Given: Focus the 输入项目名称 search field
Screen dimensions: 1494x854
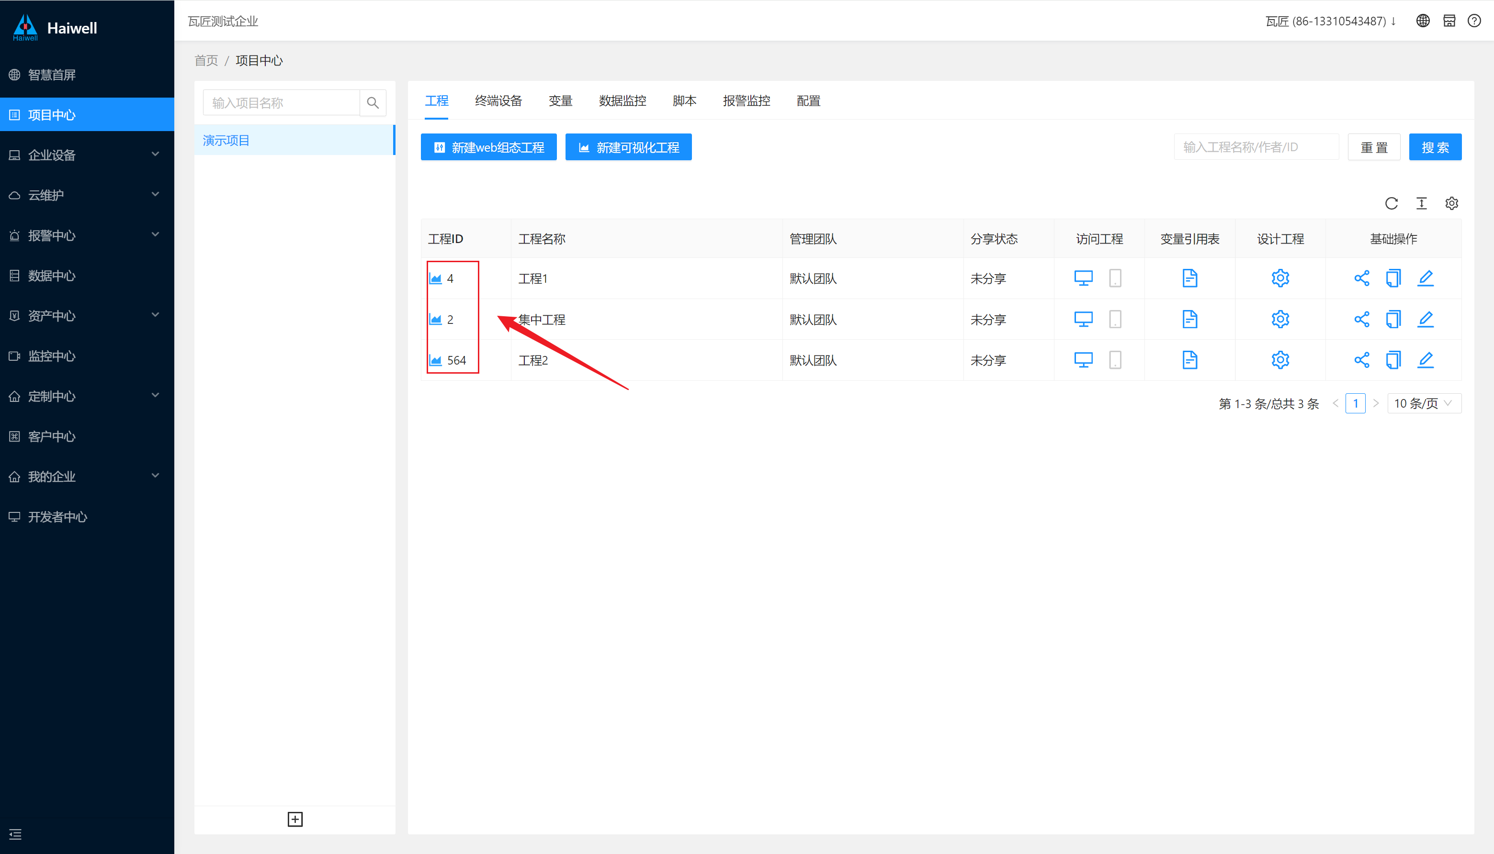Looking at the screenshot, I should point(281,103).
